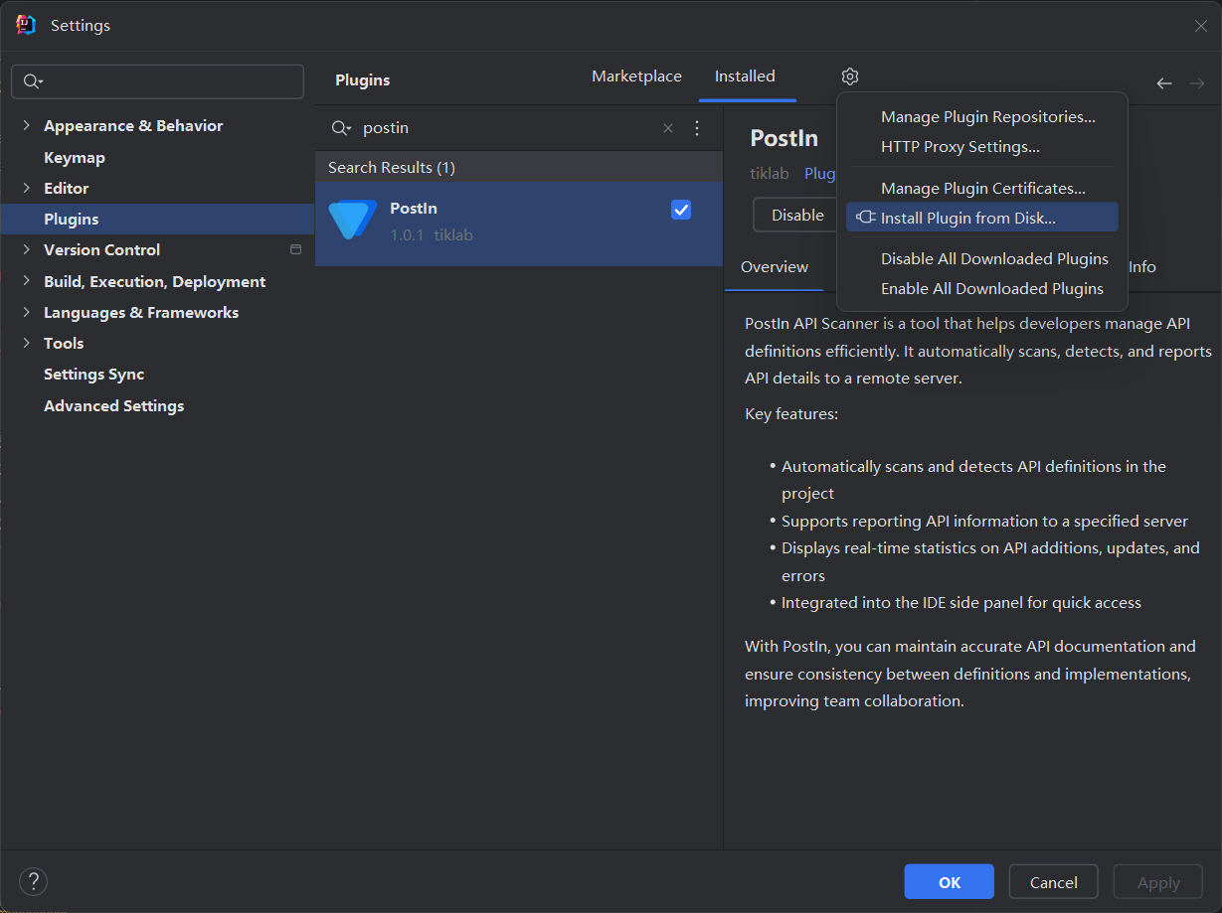Open the plugins gear settings icon
Image resolution: width=1222 pixels, height=913 pixels.
click(x=849, y=76)
